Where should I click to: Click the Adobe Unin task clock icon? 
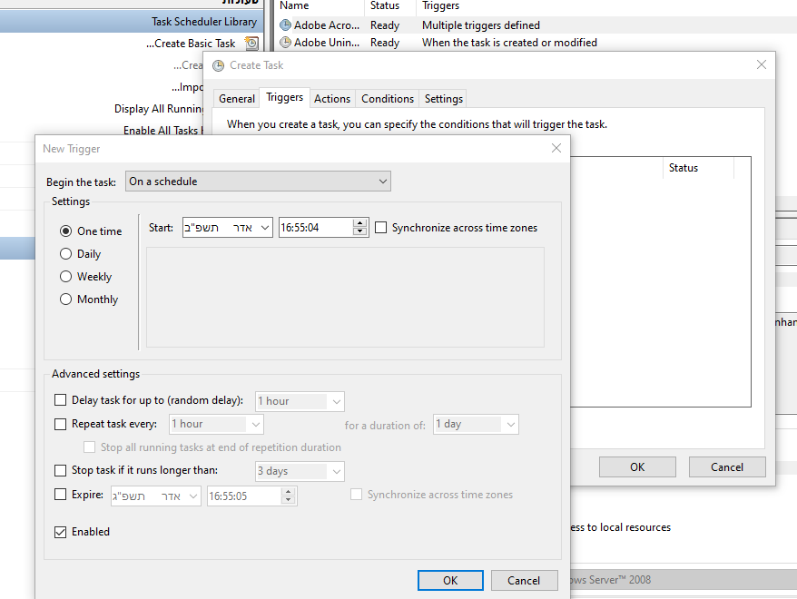(286, 42)
